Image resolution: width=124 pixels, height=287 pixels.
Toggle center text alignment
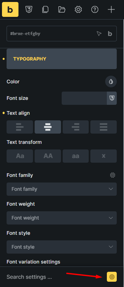(48, 127)
